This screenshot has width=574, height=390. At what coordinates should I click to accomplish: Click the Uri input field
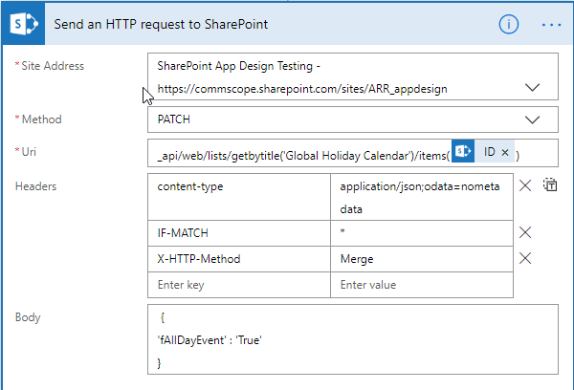click(297, 153)
